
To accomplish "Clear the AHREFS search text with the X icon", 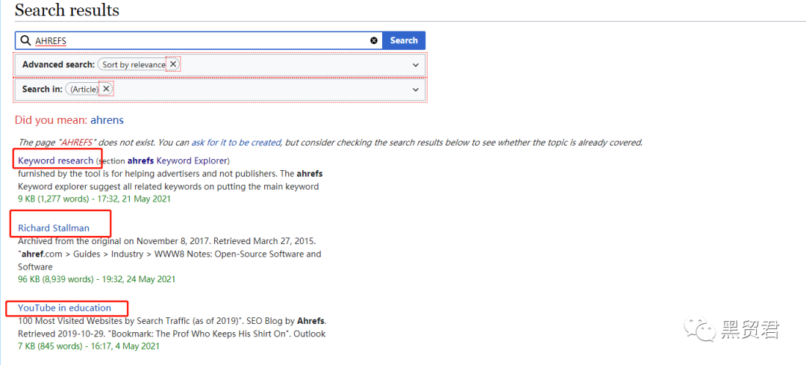I will click(374, 40).
